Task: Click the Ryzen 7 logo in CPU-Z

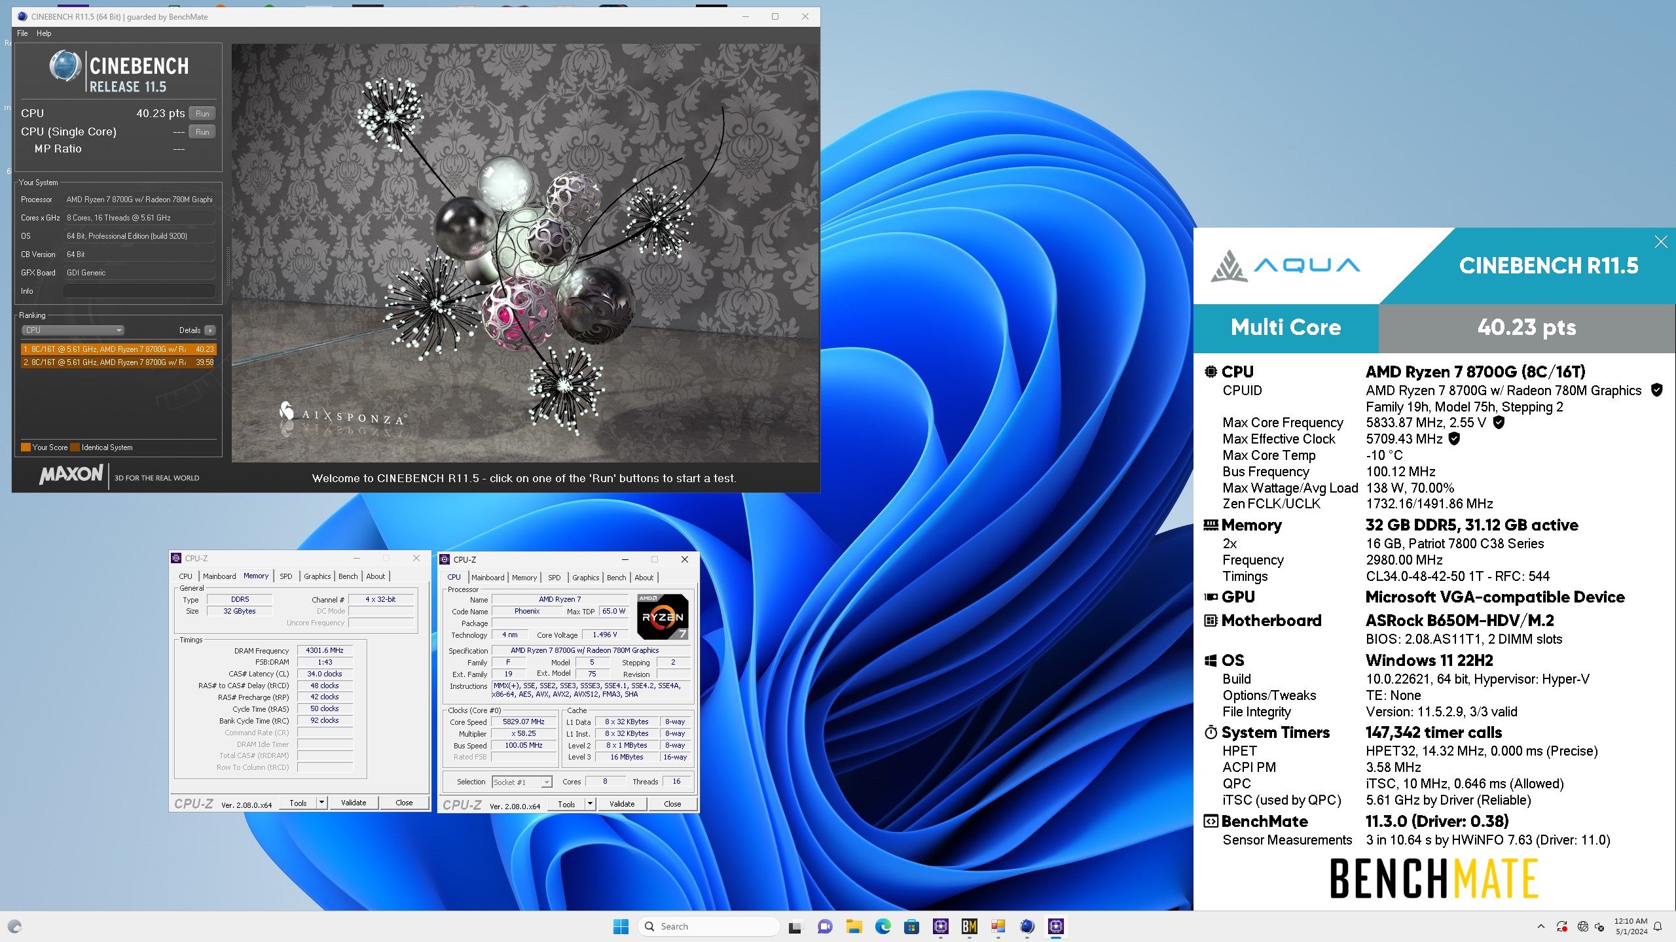Action: point(663,617)
